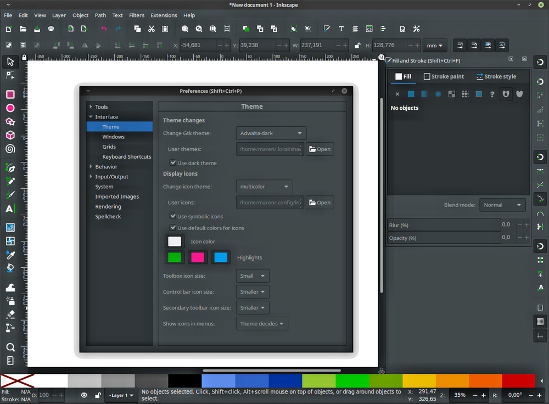This screenshot has height=404, width=549.
Task: Apply flat color fill in Fill panel
Action: 411,94
